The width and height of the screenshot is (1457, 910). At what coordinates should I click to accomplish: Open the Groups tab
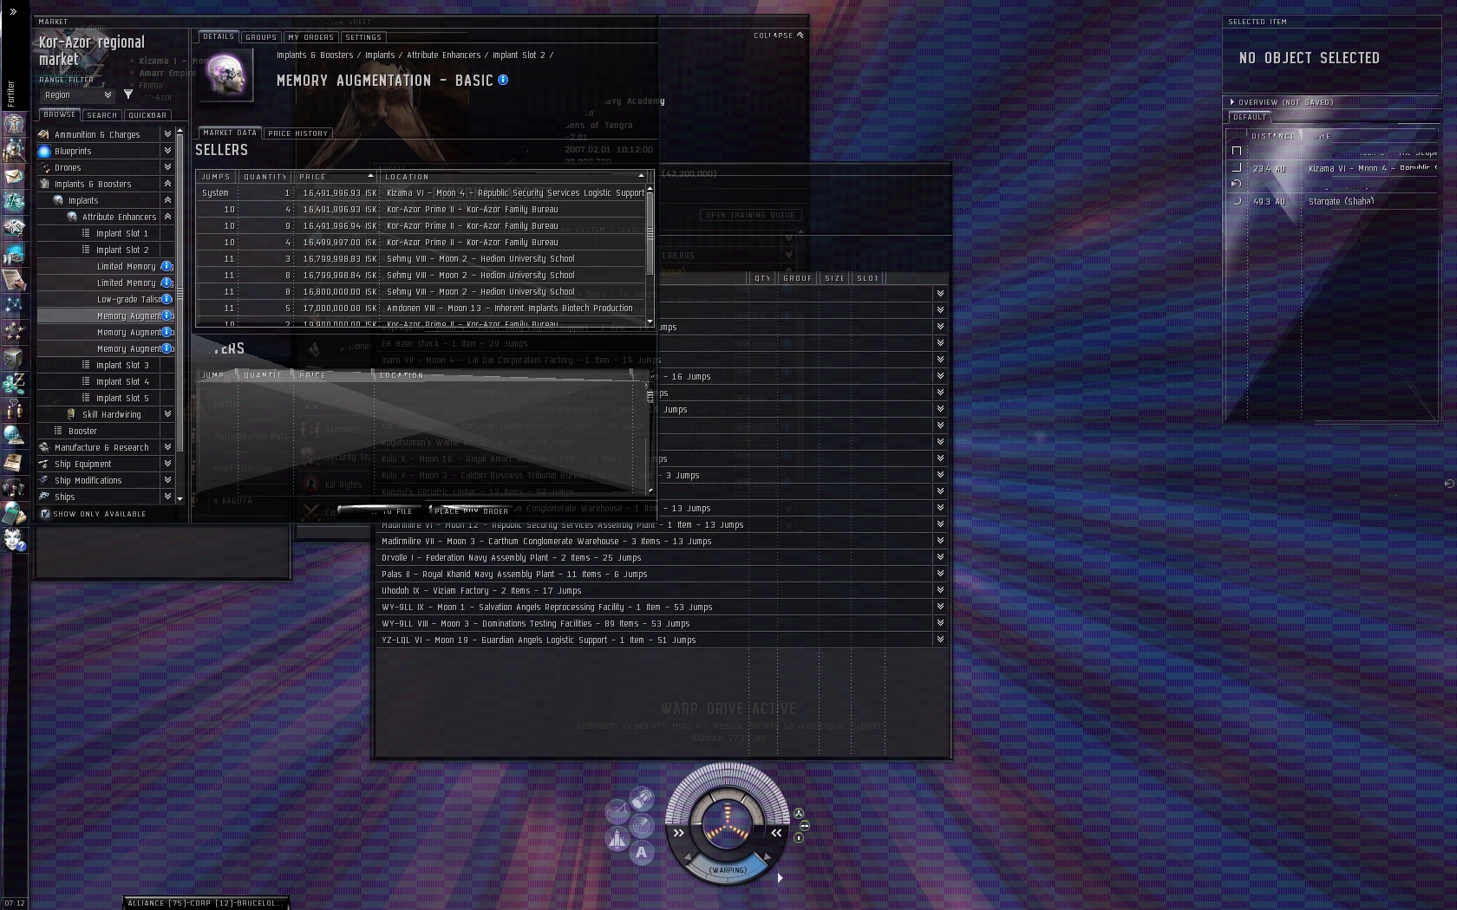click(x=261, y=37)
